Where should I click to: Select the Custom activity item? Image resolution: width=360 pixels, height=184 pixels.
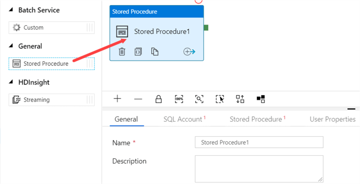[52, 28]
